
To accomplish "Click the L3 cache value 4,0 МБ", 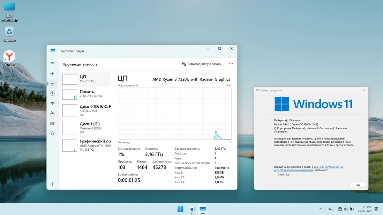I will tap(220, 182).
